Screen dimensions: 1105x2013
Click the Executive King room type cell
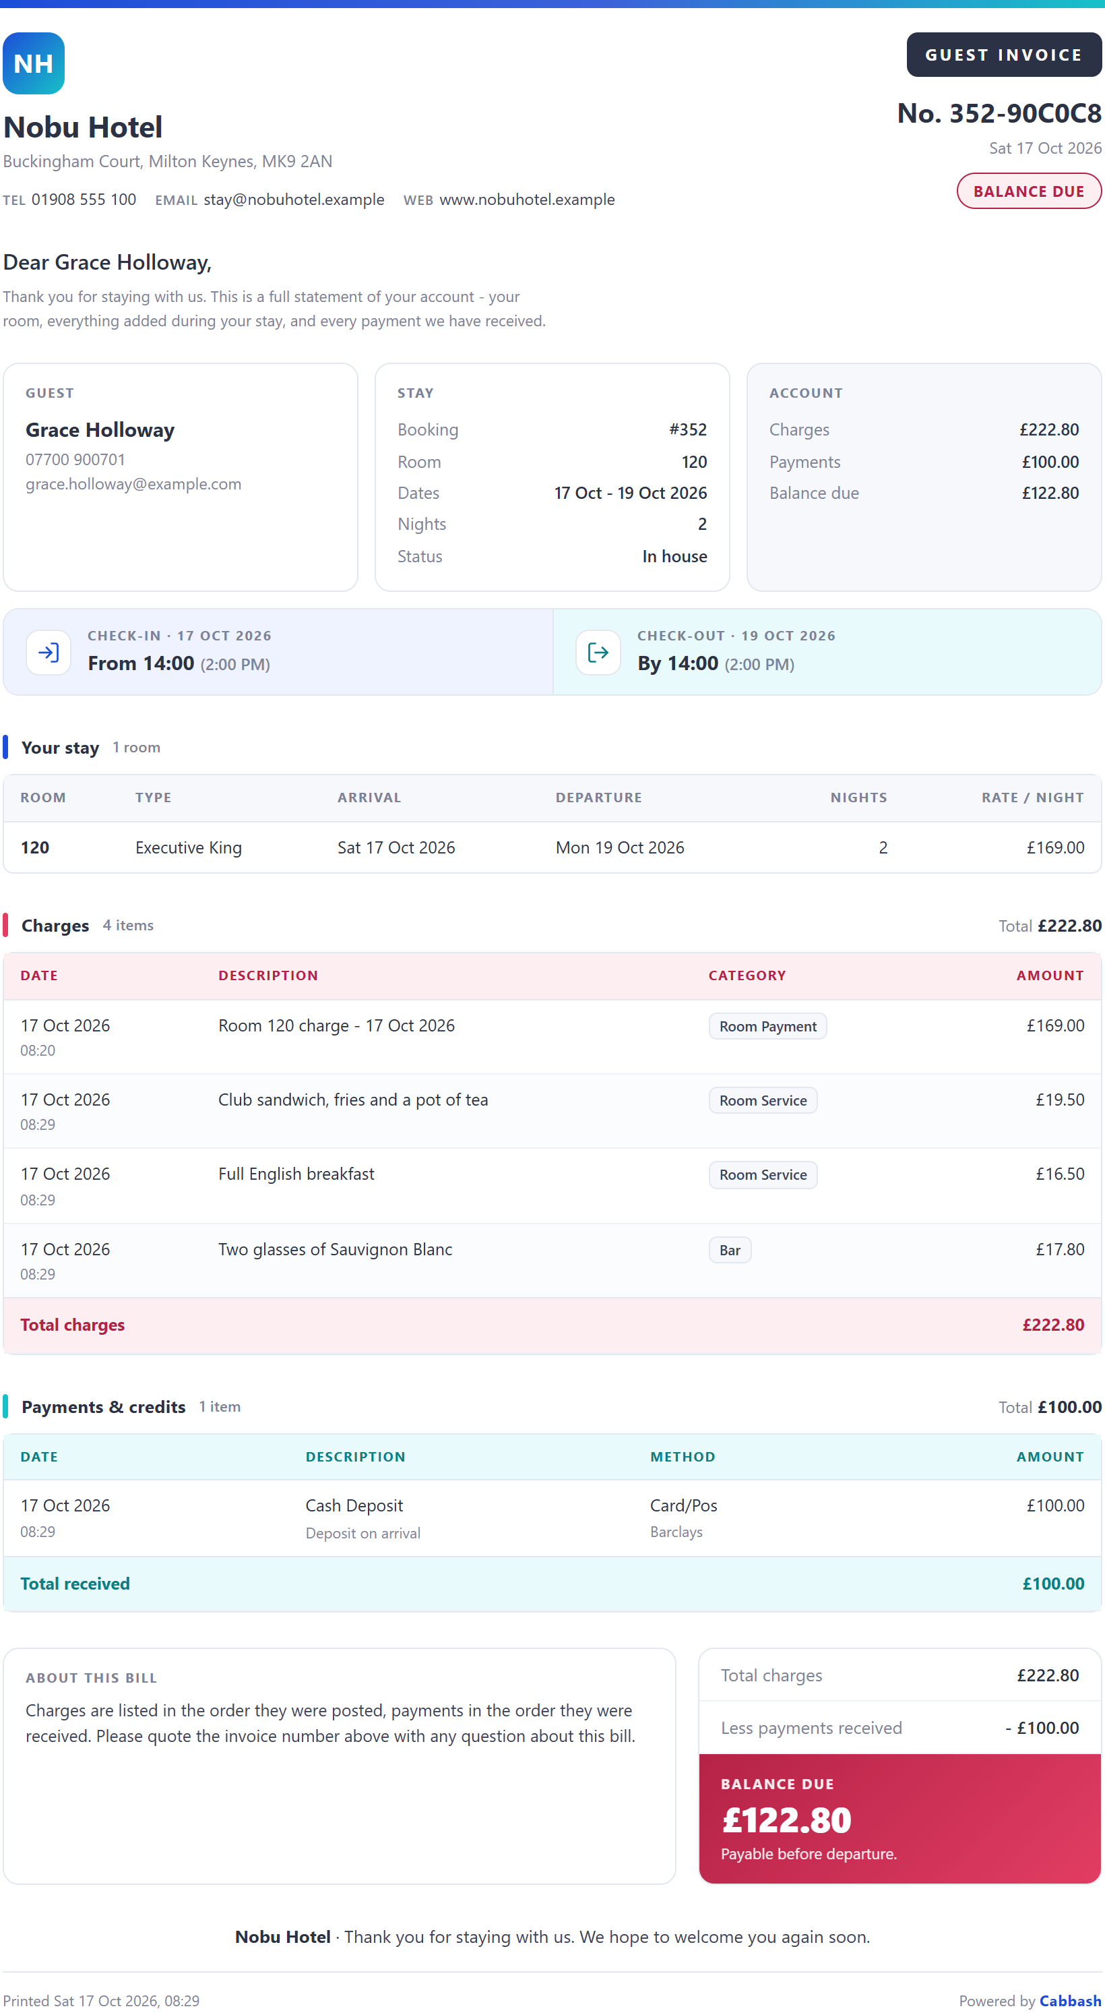point(188,848)
